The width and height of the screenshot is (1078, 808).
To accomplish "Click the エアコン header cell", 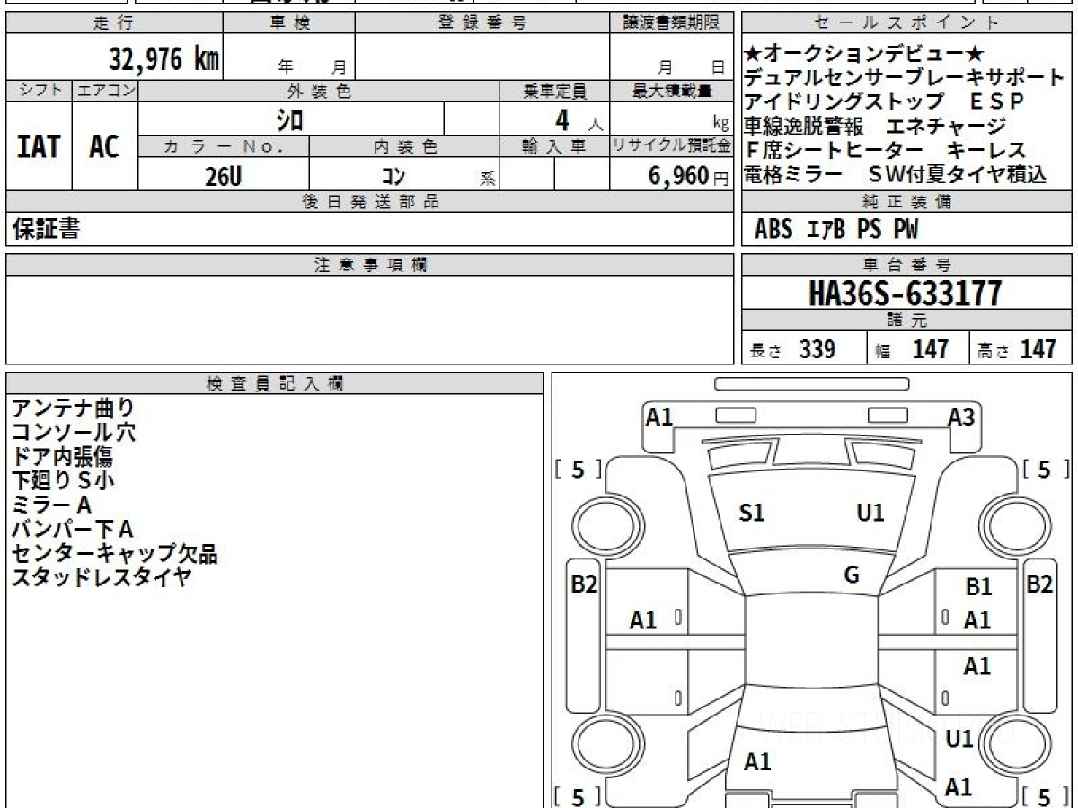I will point(105,91).
